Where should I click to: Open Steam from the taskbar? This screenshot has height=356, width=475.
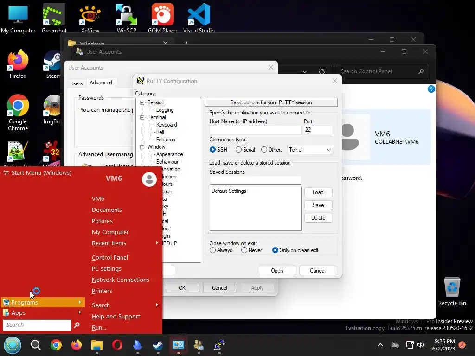pyautogui.click(x=158, y=345)
